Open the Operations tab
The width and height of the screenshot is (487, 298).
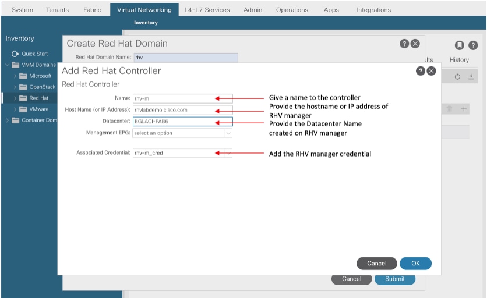pyautogui.click(x=292, y=10)
